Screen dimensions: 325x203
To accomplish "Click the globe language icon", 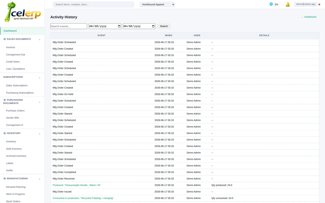I will point(271,4).
